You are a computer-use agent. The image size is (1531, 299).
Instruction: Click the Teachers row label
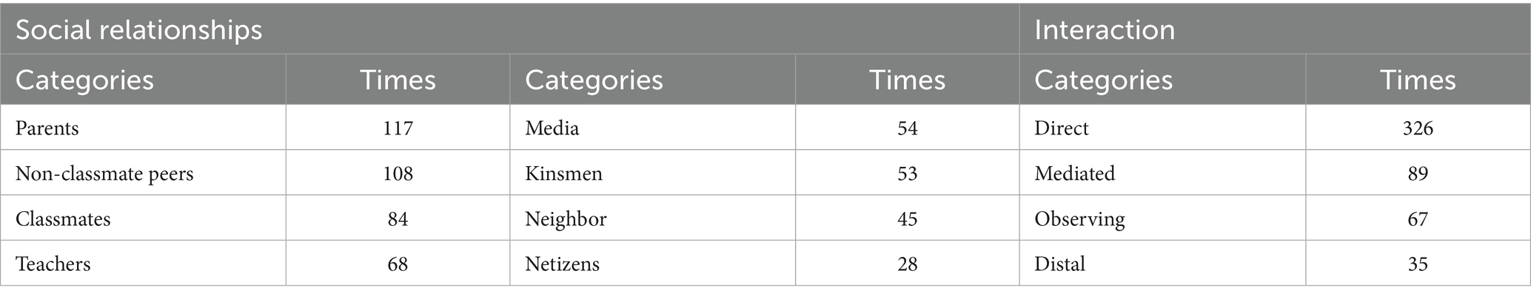pyautogui.click(x=53, y=264)
